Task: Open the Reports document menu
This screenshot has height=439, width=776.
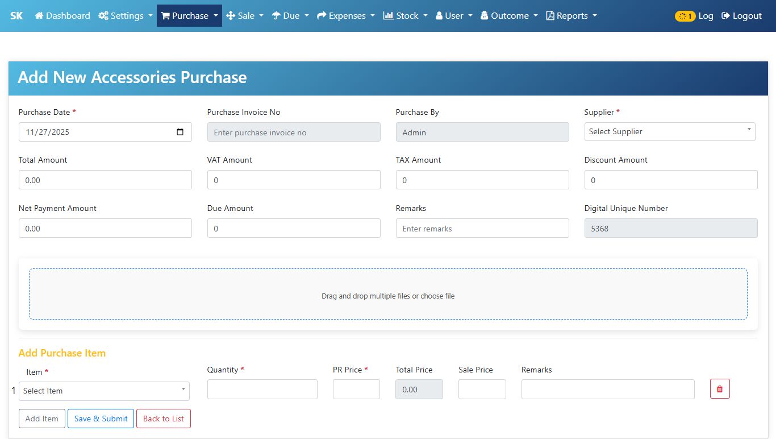Action: click(571, 16)
